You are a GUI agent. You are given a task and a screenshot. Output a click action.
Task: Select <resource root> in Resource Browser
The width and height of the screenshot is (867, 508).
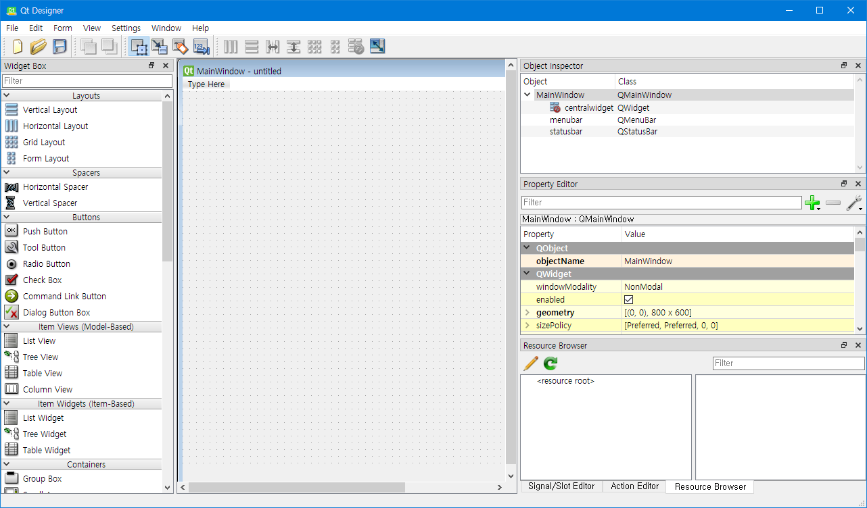565,382
